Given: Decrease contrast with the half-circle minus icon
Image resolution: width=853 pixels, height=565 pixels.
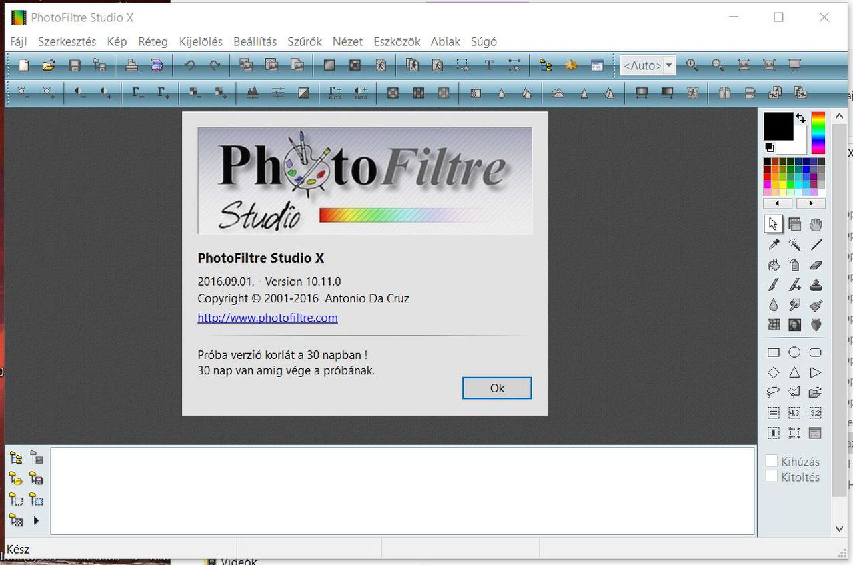Looking at the screenshot, I should [81, 93].
